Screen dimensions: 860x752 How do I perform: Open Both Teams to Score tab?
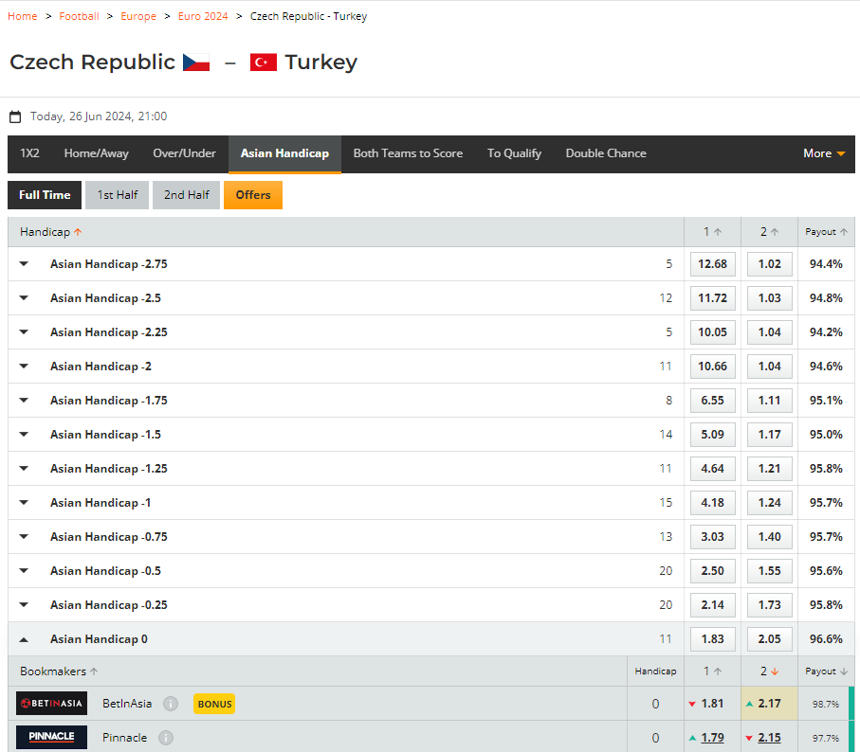[x=408, y=154]
